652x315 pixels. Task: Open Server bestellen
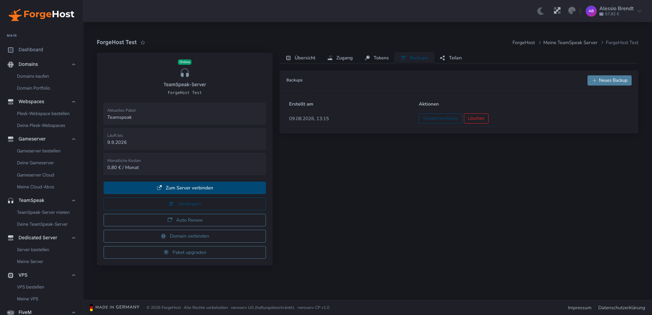(x=33, y=250)
